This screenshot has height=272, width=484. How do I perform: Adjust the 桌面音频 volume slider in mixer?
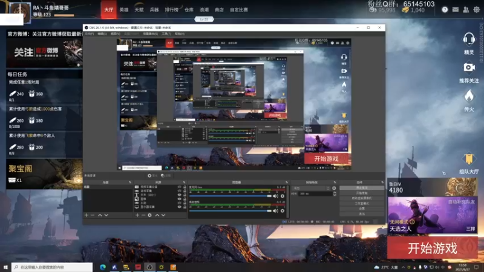tap(231, 211)
